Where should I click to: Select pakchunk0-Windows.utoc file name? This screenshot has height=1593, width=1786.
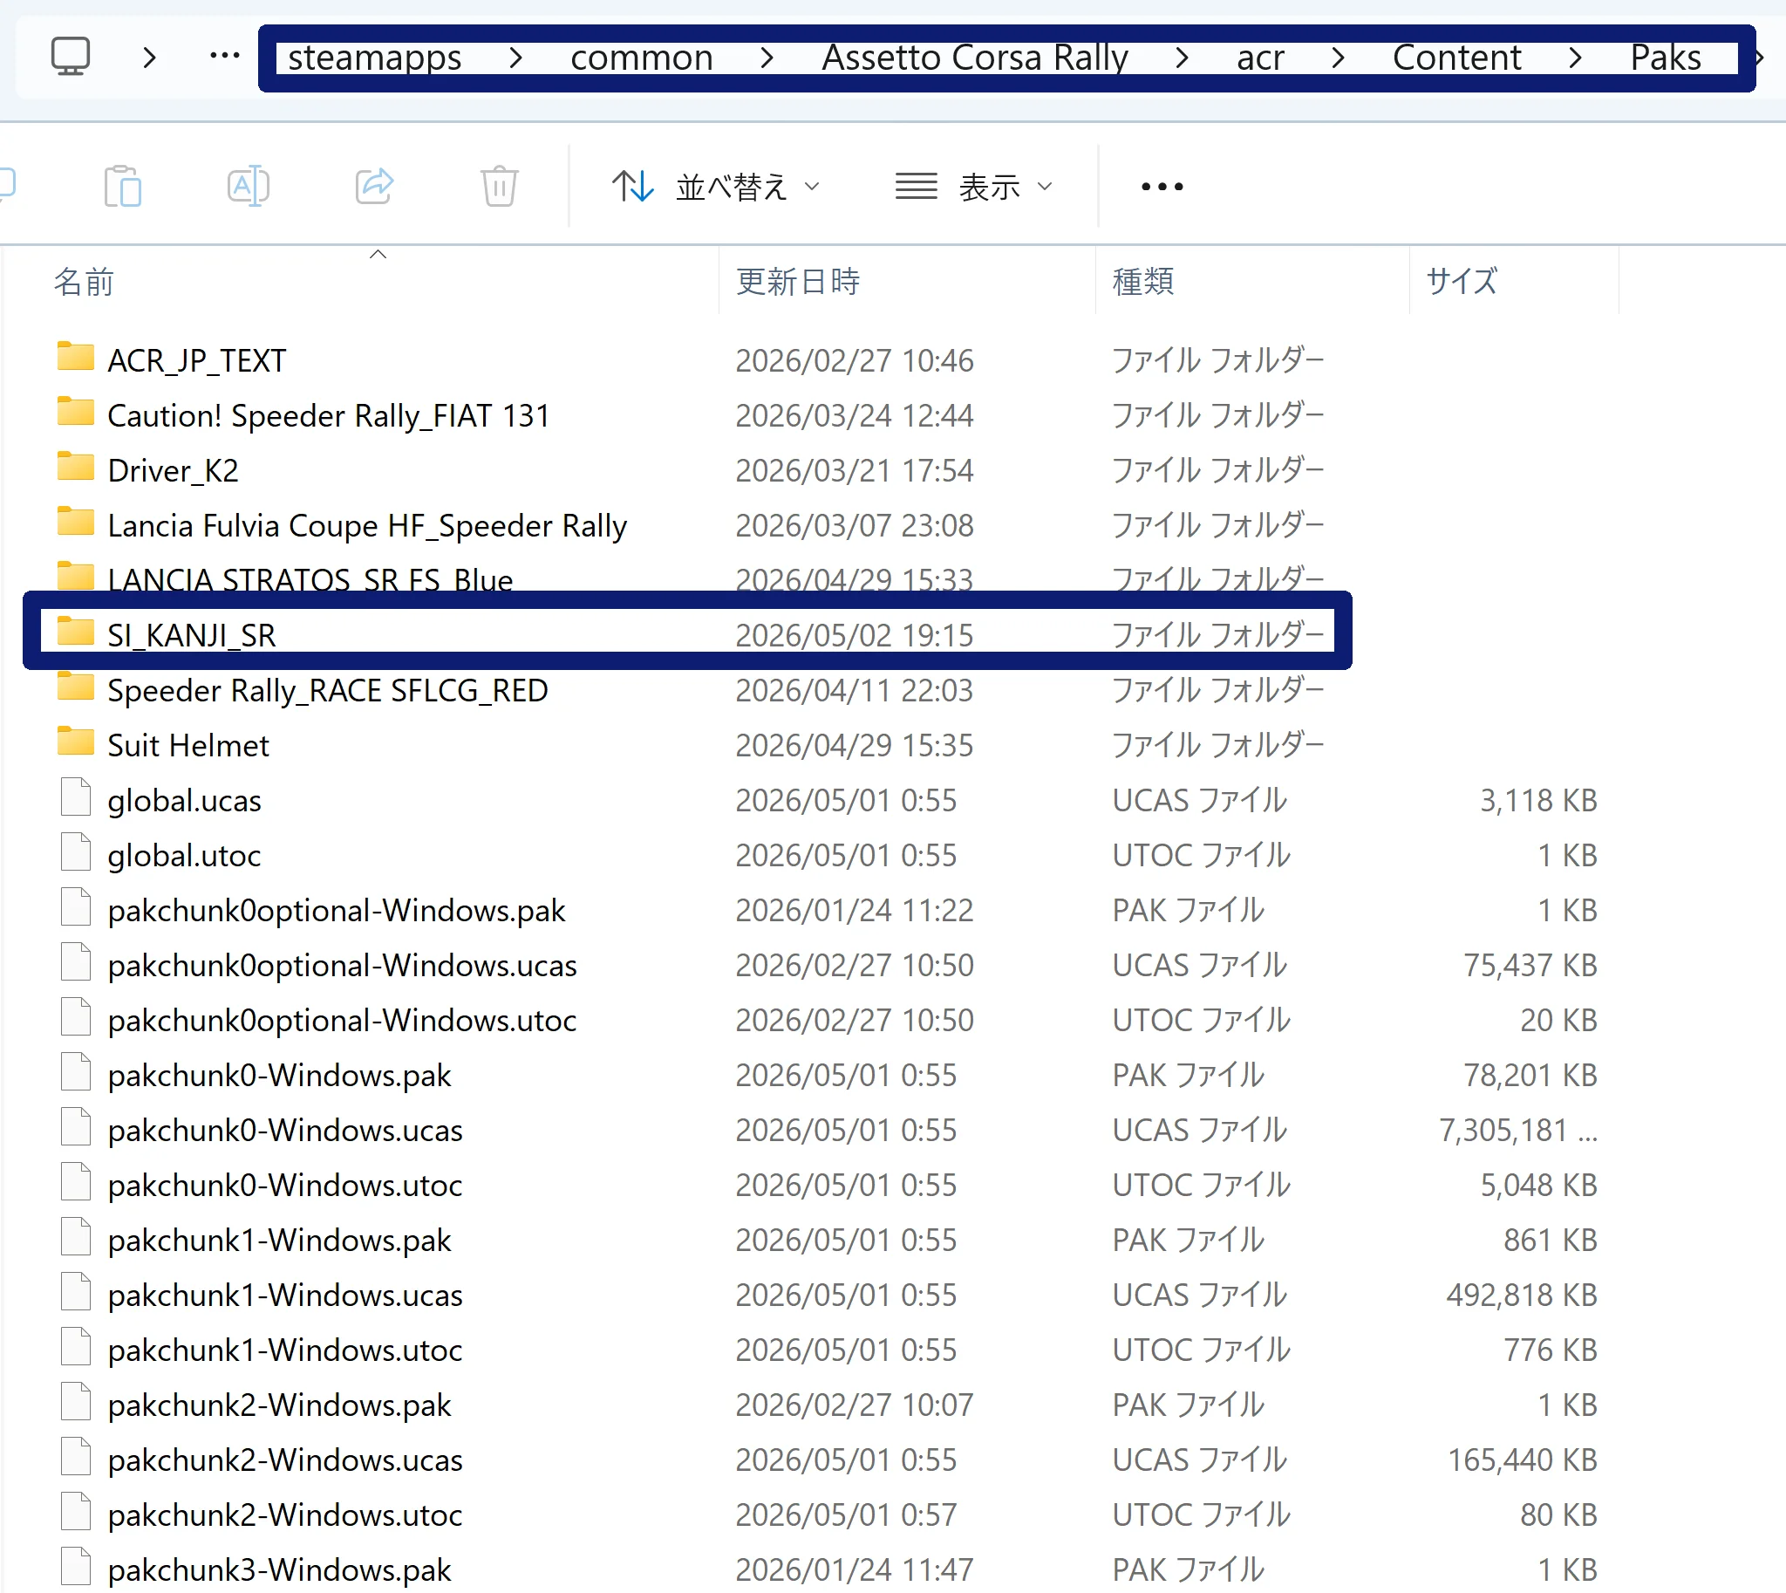[x=285, y=1185]
